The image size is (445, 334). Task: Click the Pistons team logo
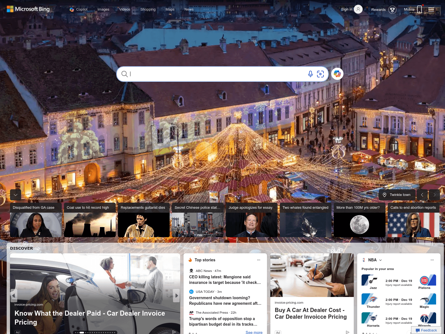(x=424, y=280)
